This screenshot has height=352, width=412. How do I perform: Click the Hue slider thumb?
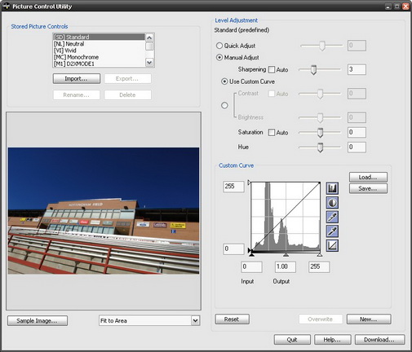click(321, 147)
